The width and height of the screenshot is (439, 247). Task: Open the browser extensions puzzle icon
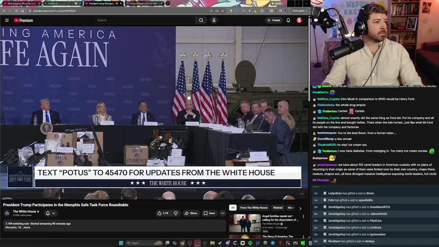coord(262,11)
